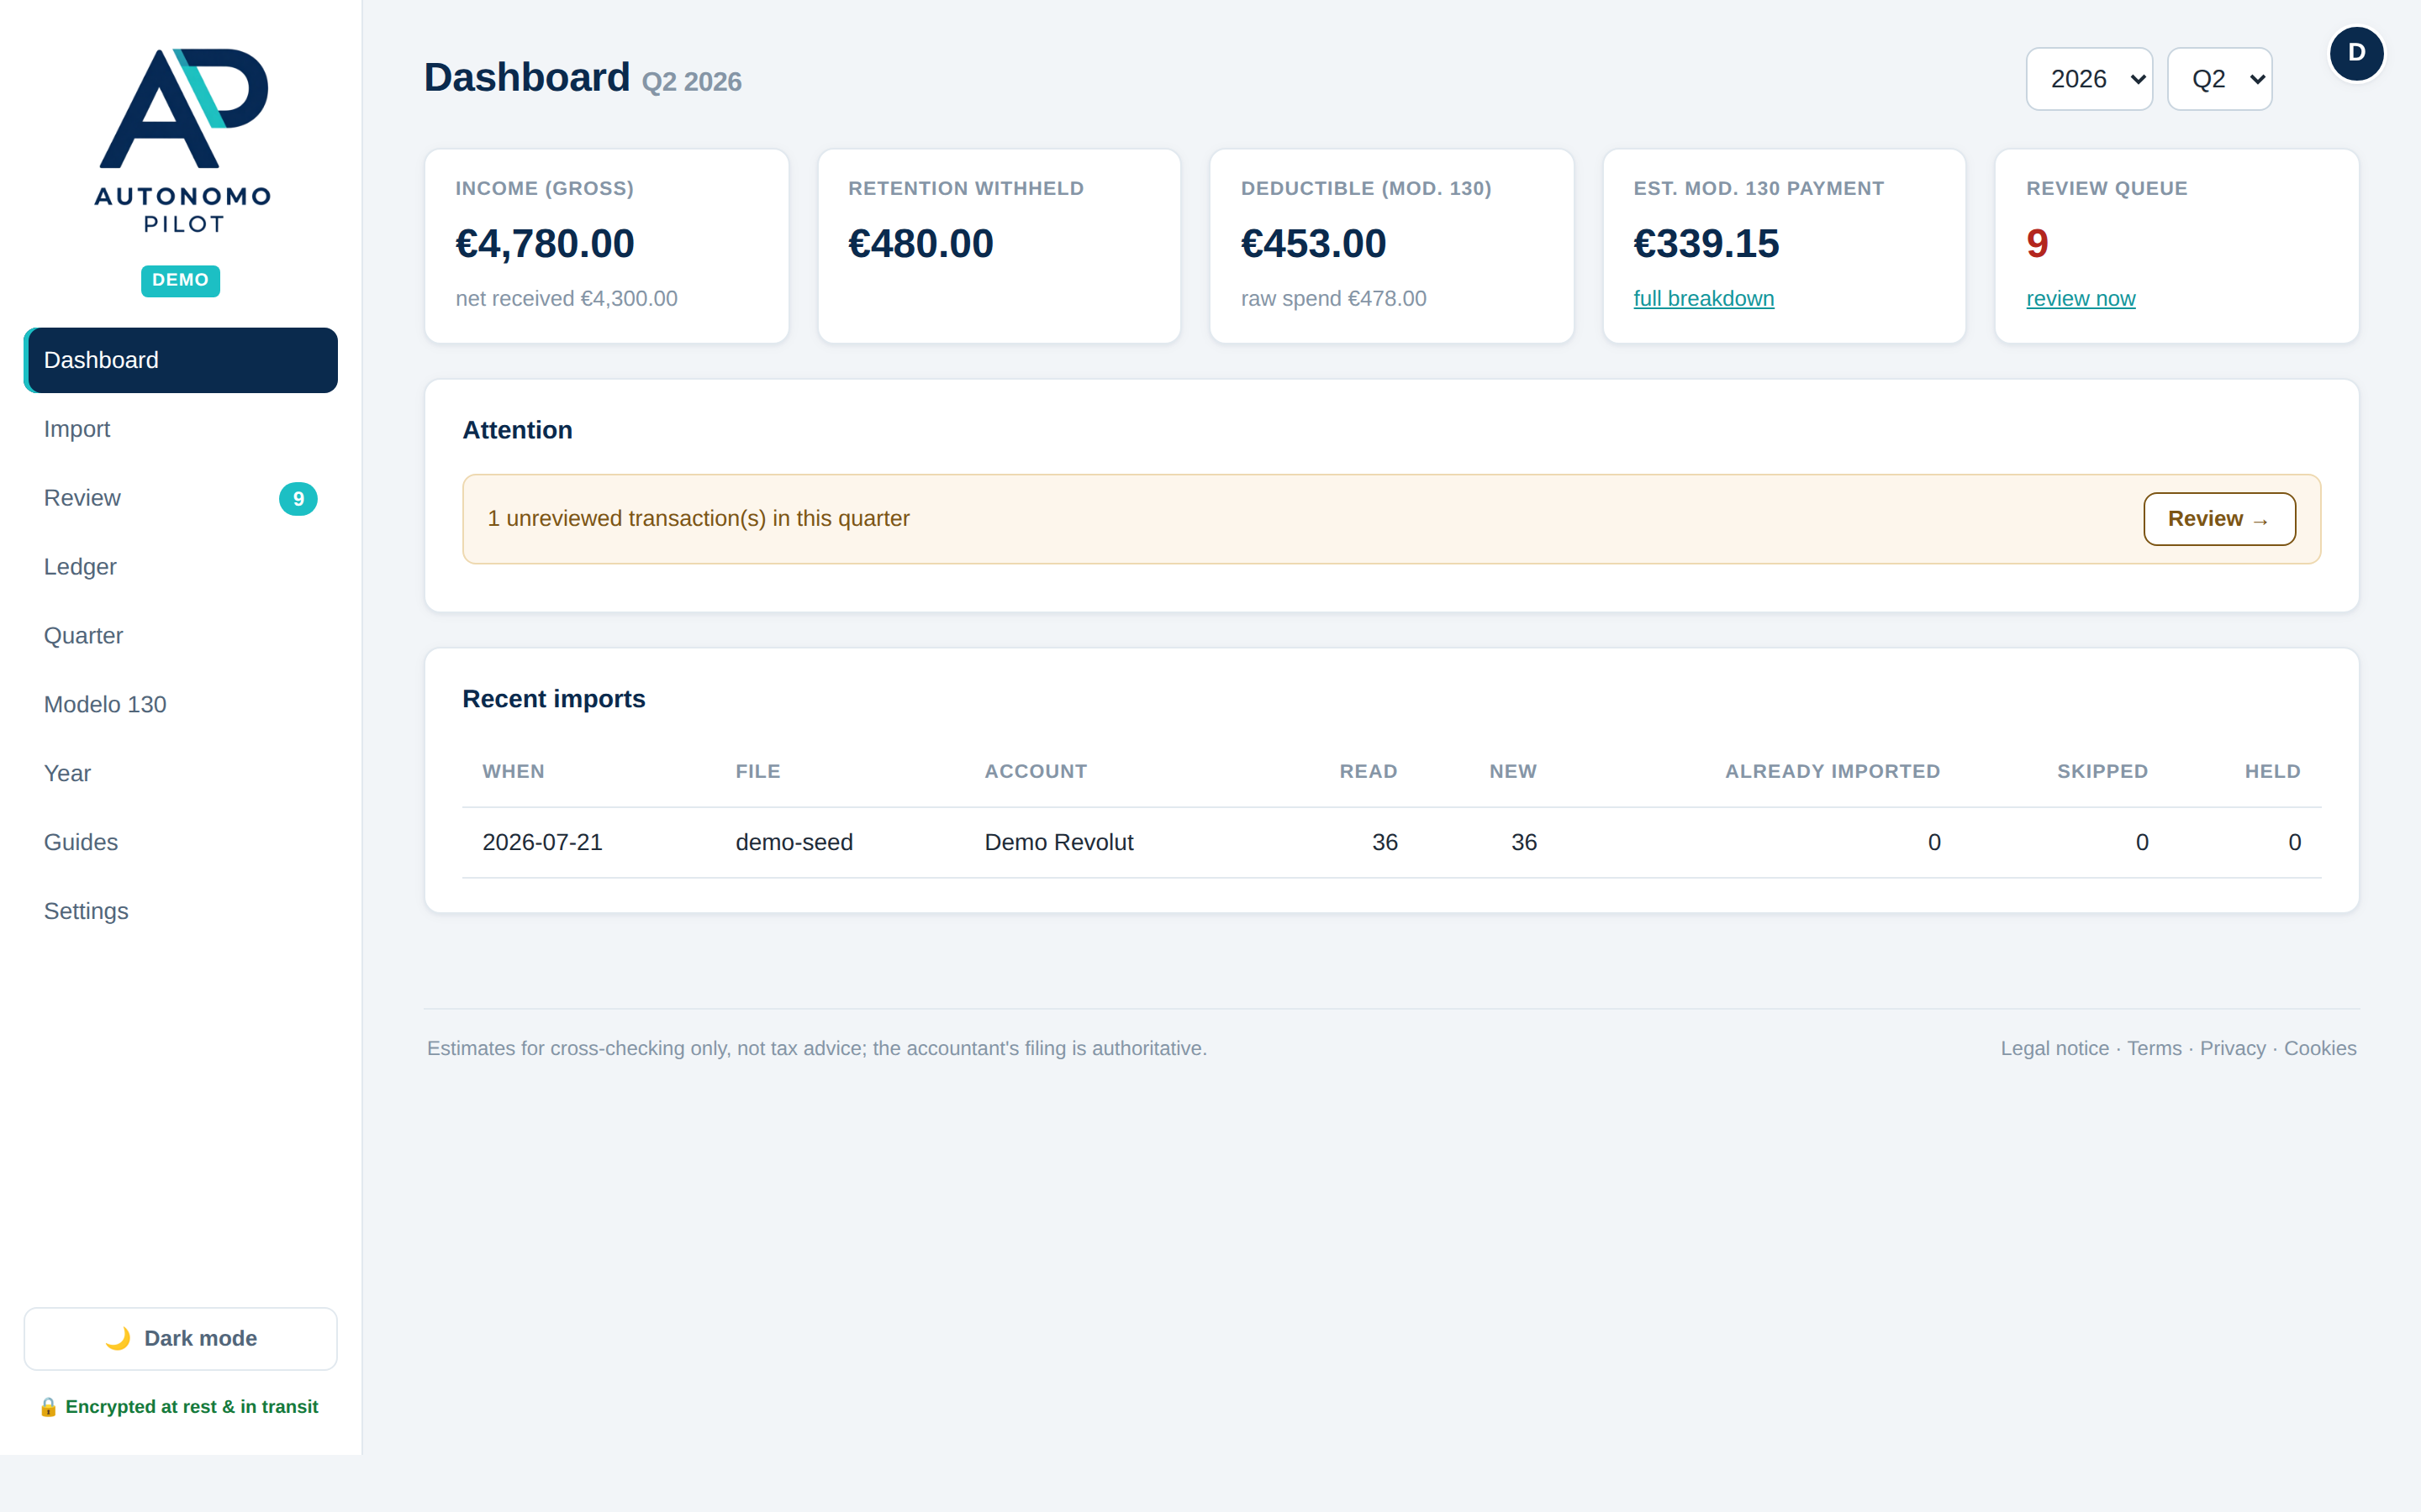Click the Demo Revolut account cell

[x=1059, y=843]
